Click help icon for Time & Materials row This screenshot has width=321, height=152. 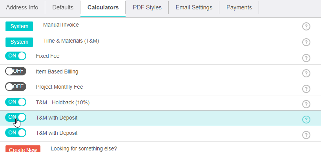click(x=306, y=42)
